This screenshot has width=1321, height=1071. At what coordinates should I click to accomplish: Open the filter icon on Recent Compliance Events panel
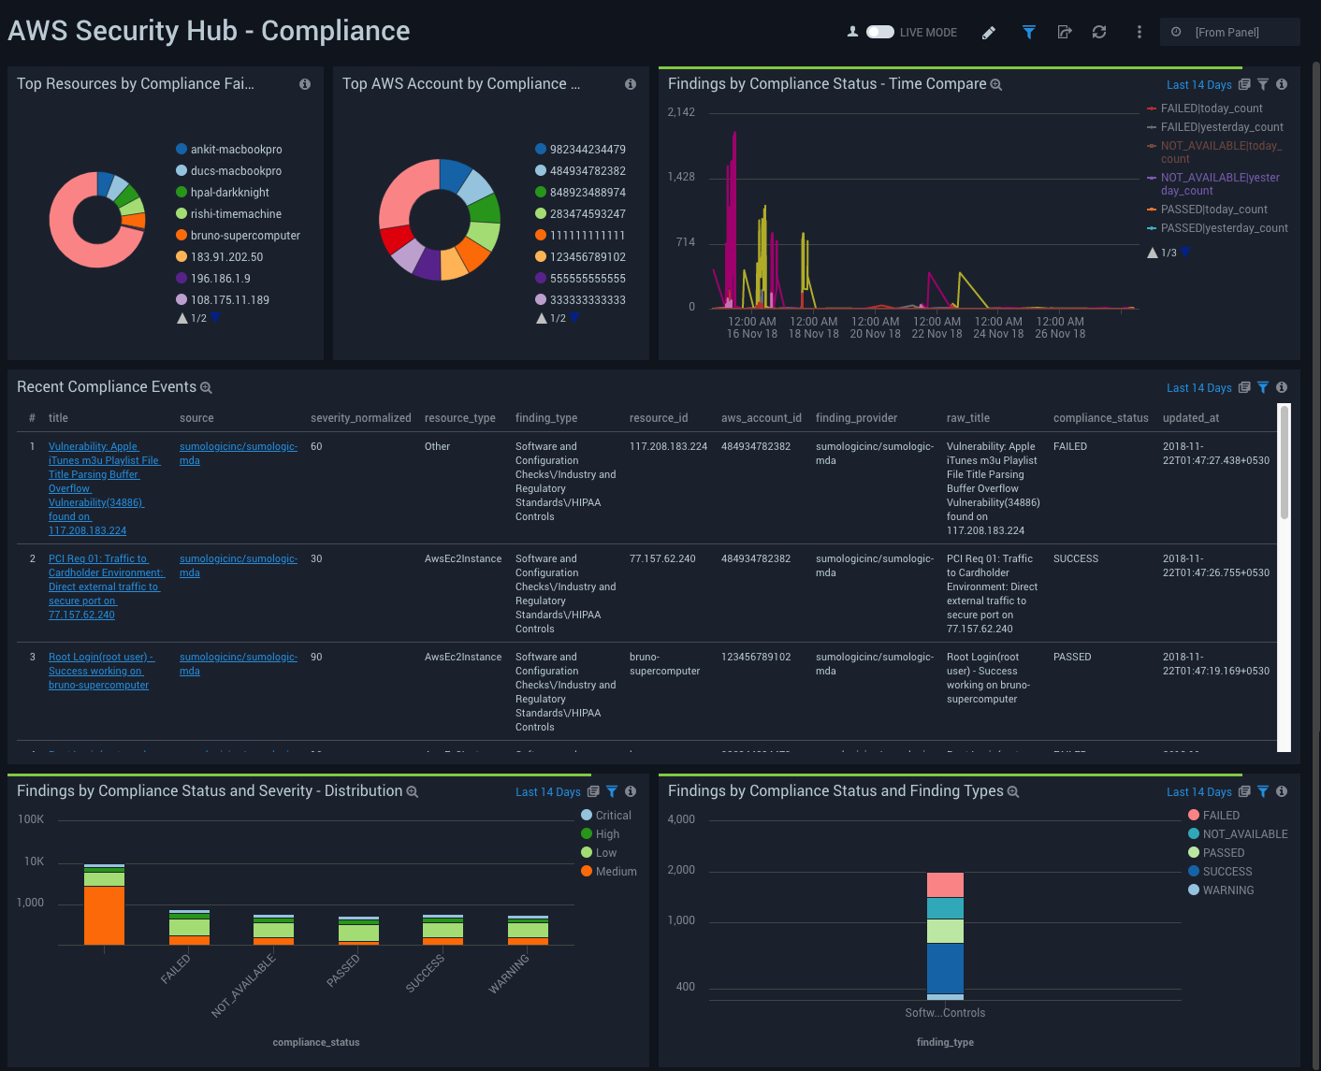[x=1263, y=387]
